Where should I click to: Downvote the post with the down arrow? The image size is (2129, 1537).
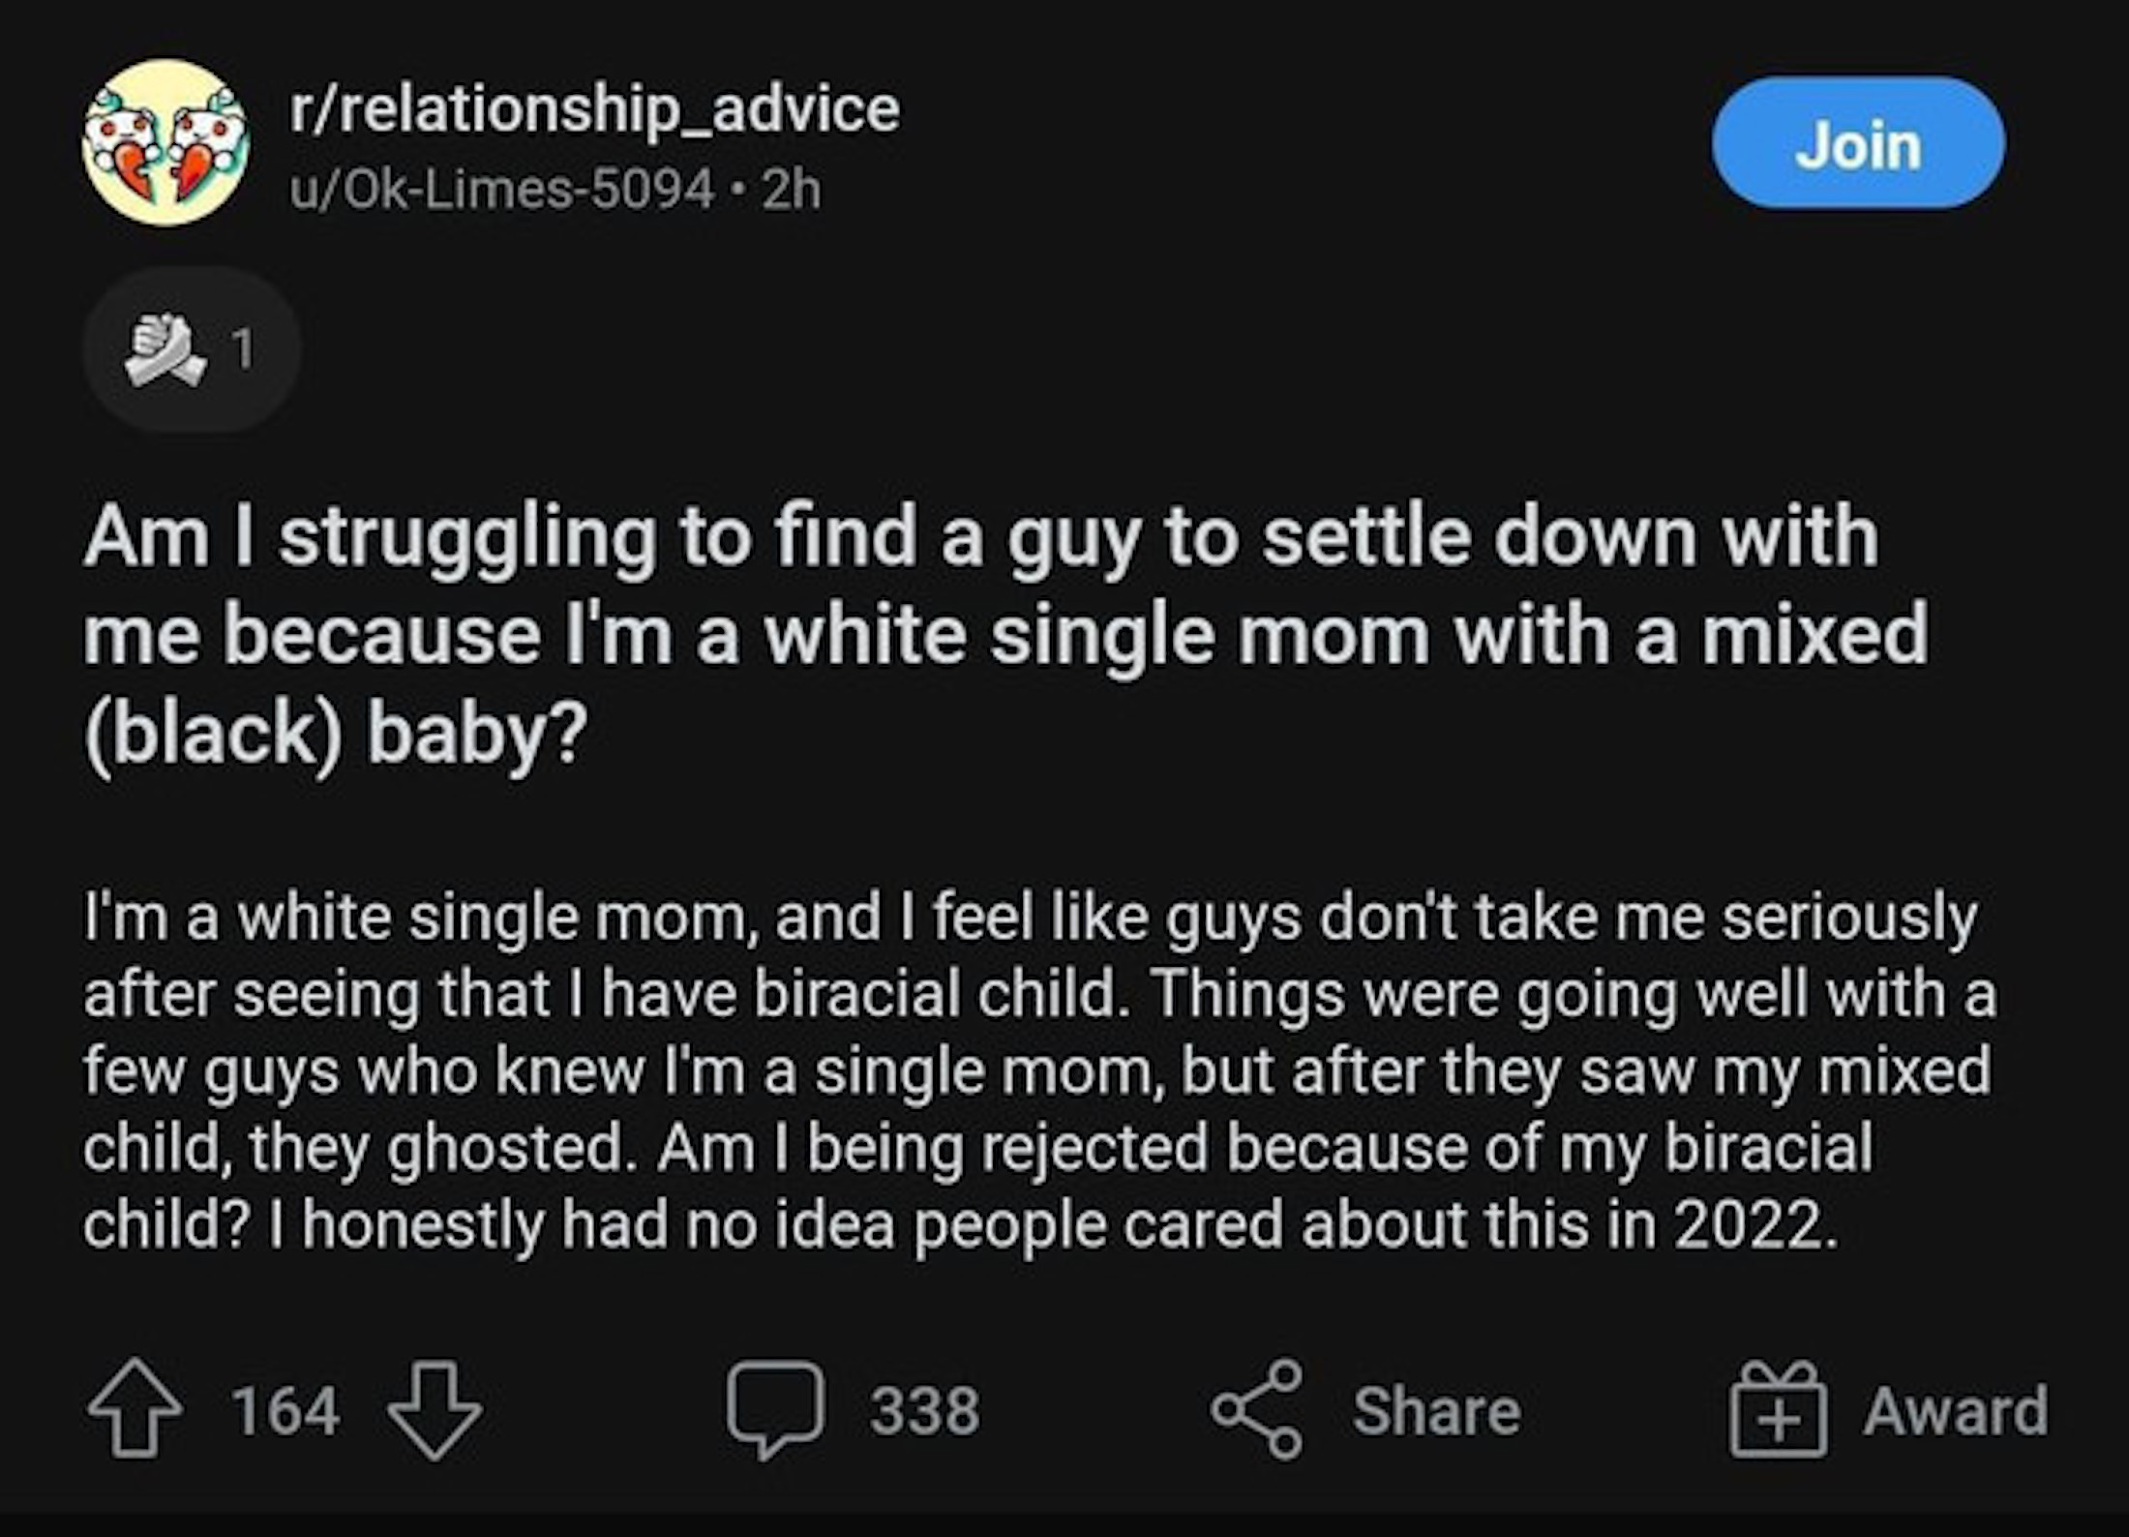coord(435,1409)
